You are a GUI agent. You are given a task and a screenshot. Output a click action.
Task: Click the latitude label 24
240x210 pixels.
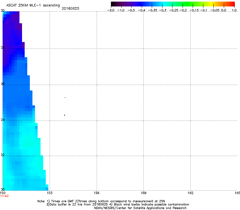[x=3, y=120]
